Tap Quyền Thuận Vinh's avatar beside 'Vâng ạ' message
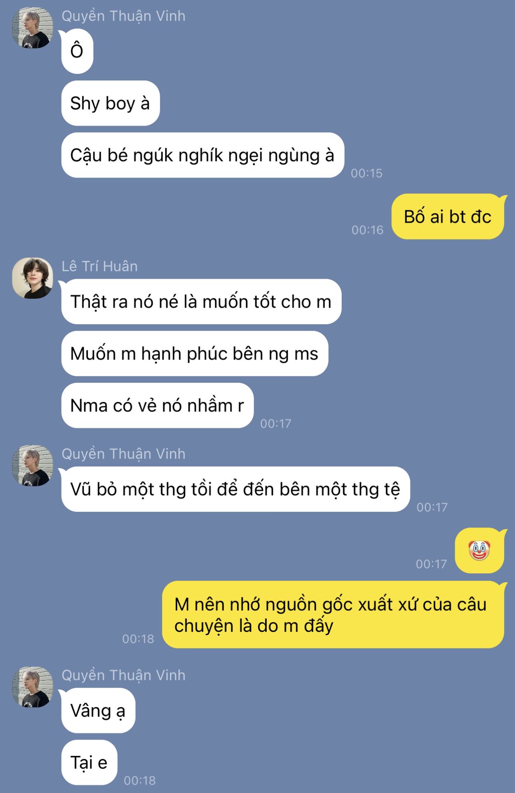 pyautogui.click(x=33, y=687)
